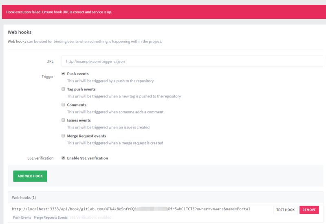Toggle Enable SSL verification checkbox
The width and height of the screenshot is (326, 224).
click(x=63, y=158)
